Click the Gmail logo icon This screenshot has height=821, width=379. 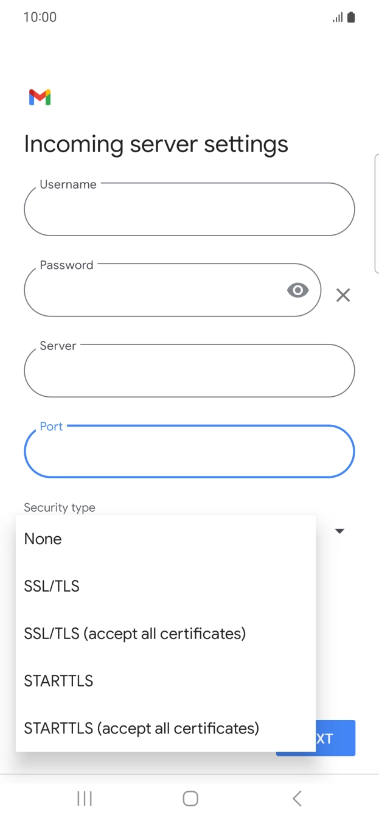click(39, 97)
